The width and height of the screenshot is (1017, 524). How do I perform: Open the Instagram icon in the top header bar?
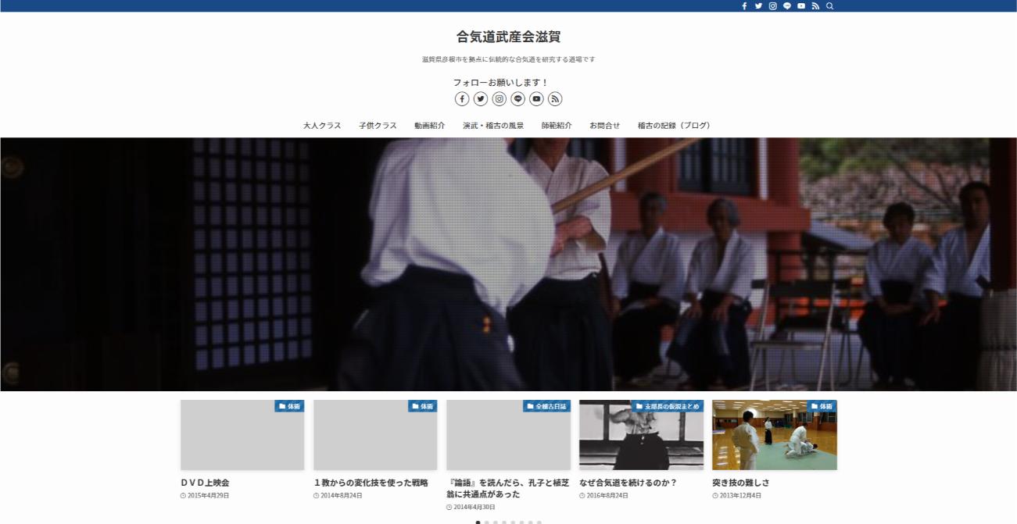pos(772,6)
